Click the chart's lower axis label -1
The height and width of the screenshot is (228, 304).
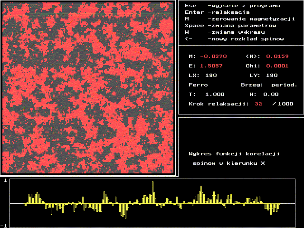click(x=4, y=226)
